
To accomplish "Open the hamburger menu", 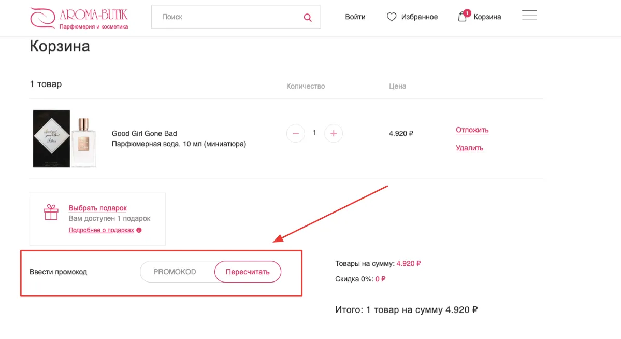I will tap(529, 16).
